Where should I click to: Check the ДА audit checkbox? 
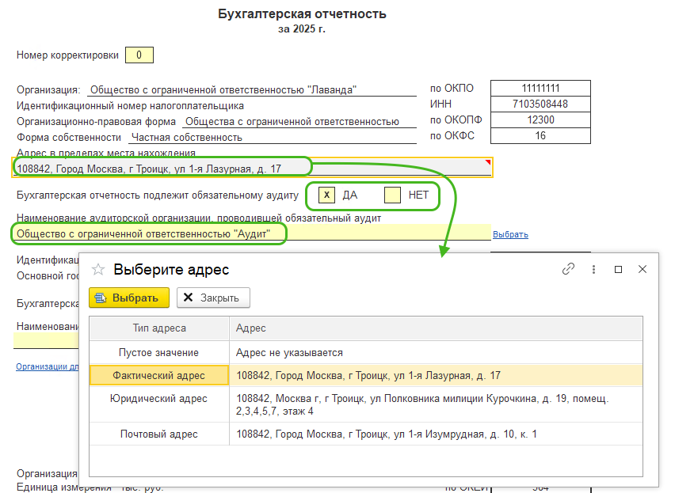coord(326,195)
